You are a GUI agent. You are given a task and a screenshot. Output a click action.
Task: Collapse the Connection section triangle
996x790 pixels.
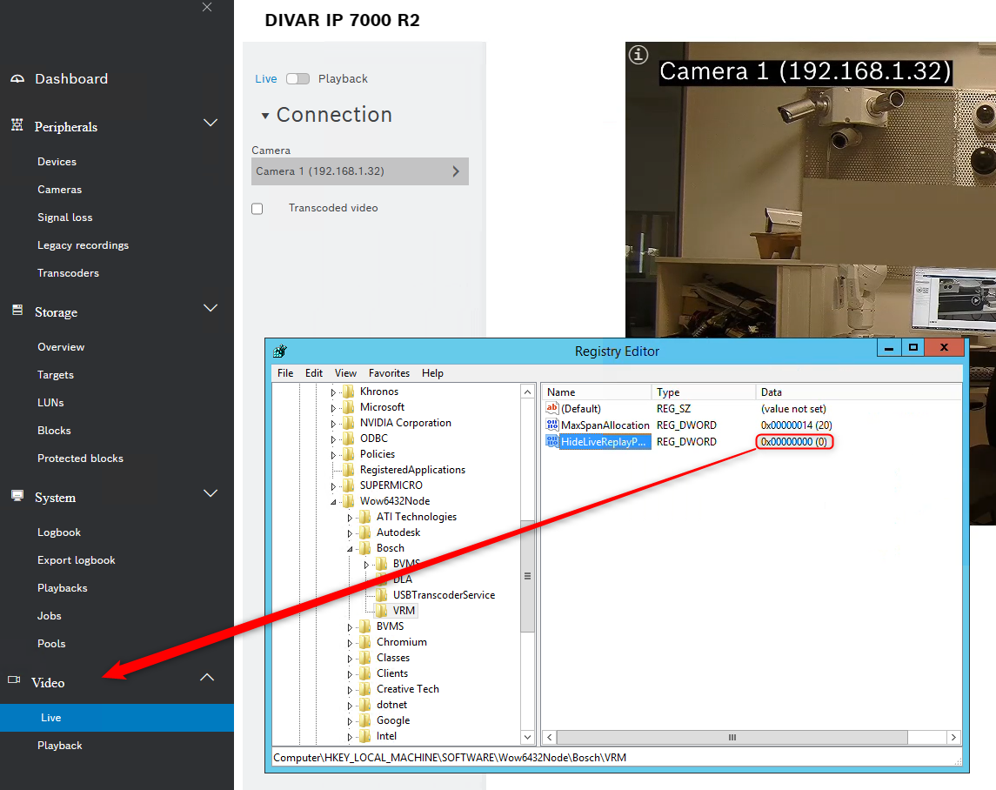coord(266,116)
